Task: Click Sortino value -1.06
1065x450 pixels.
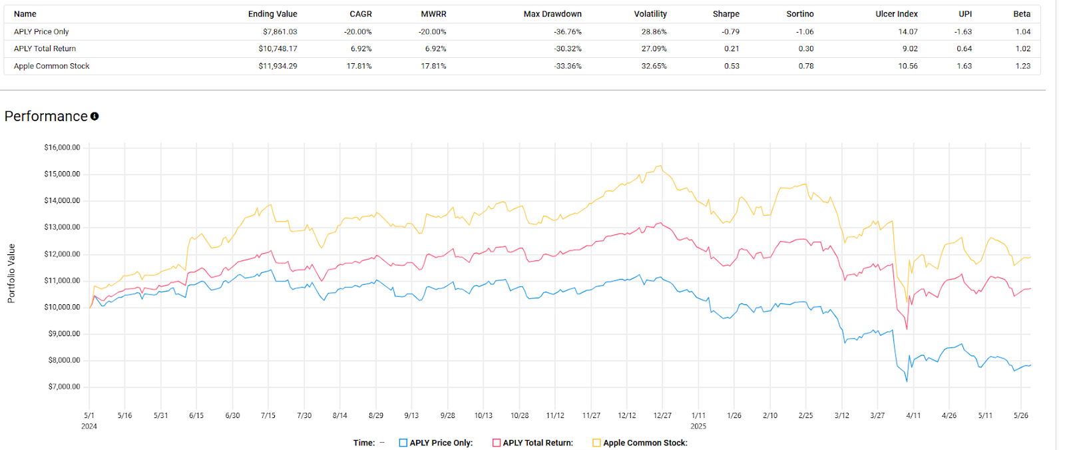Action: click(x=805, y=32)
